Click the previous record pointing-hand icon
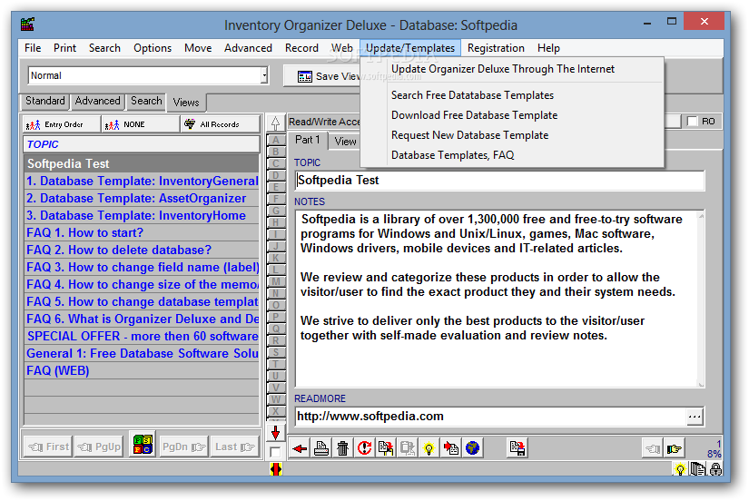749x501 pixels. pos(653,448)
